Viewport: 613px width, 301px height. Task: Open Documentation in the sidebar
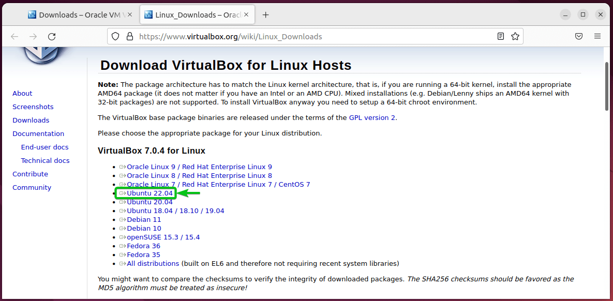point(38,133)
